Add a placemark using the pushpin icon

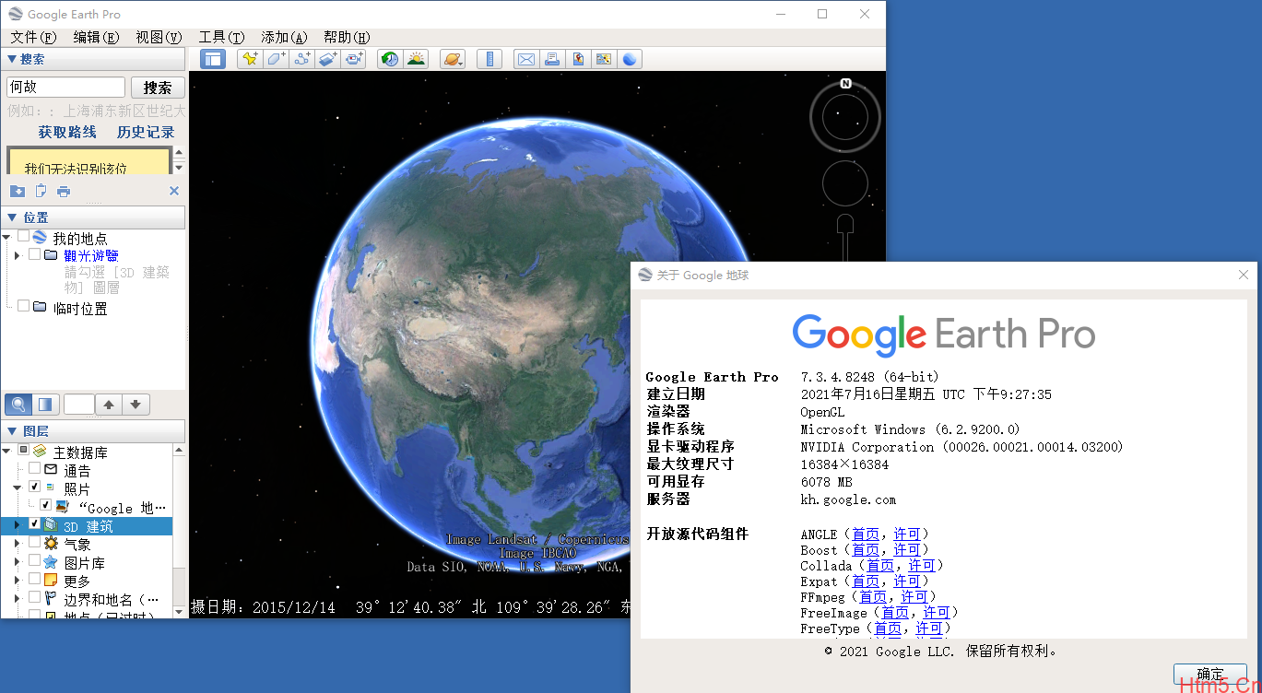click(x=249, y=59)
